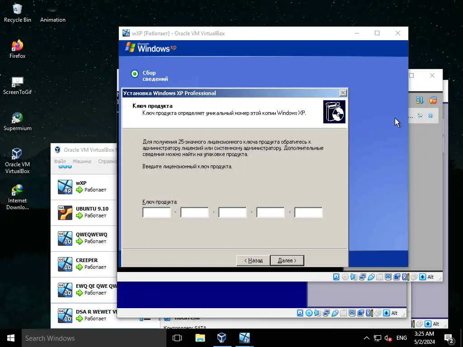Image resolution: width=463 pixels, height=347 pixels.
Task: Click the taskbar clock showing 3:25 AM
Action: coord(424,338)
